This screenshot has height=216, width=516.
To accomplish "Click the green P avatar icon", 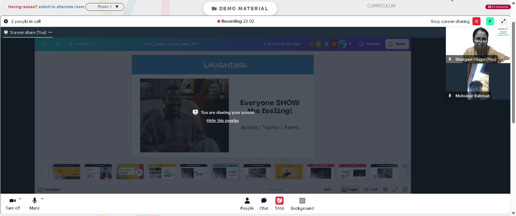I will pyautogui.click(x=490, y=21).
